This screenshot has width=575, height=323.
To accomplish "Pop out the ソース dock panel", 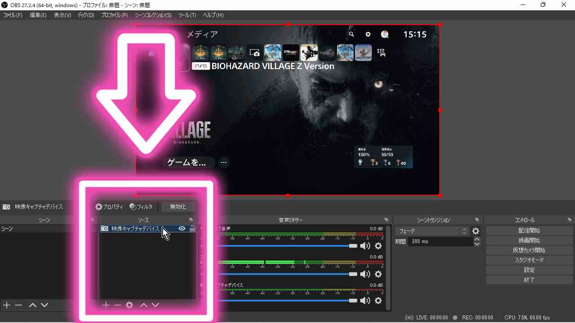I will 191,220.
